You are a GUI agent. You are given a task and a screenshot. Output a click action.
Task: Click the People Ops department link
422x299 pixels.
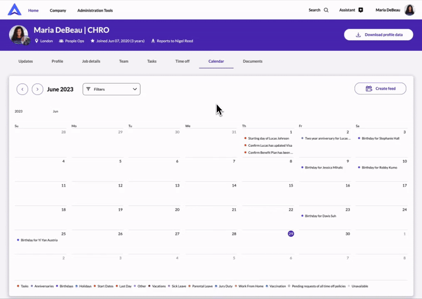tap(74, 41)
